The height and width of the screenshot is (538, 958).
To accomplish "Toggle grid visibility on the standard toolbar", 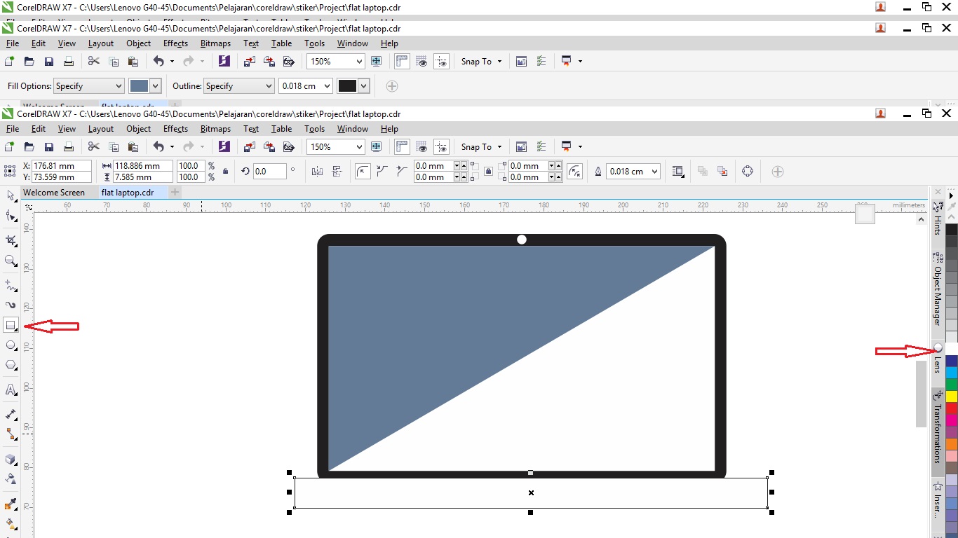I will point(421,146).
